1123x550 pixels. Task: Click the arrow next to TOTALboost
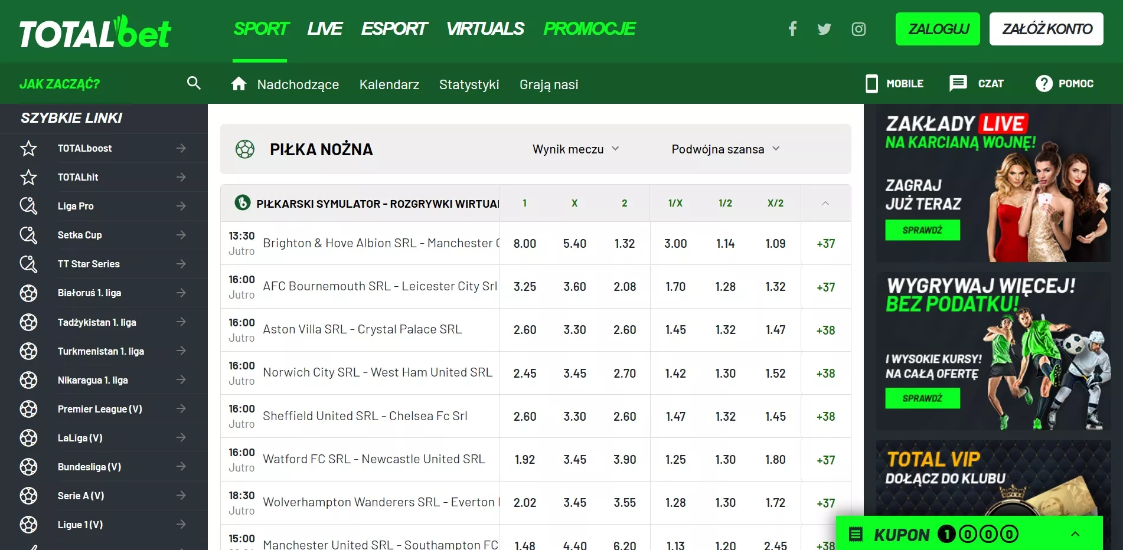pos(181,148)
